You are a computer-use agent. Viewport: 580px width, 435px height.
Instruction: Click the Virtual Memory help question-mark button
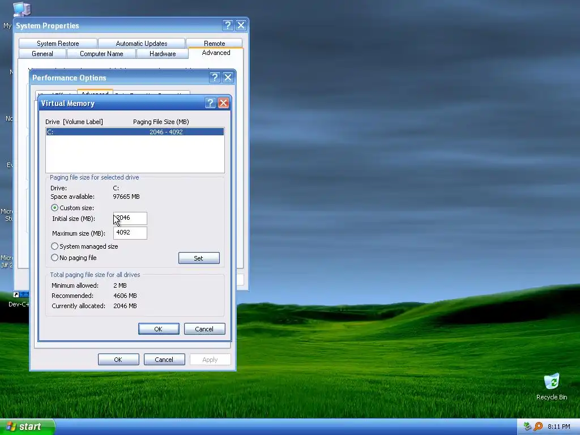click(210, 103)
